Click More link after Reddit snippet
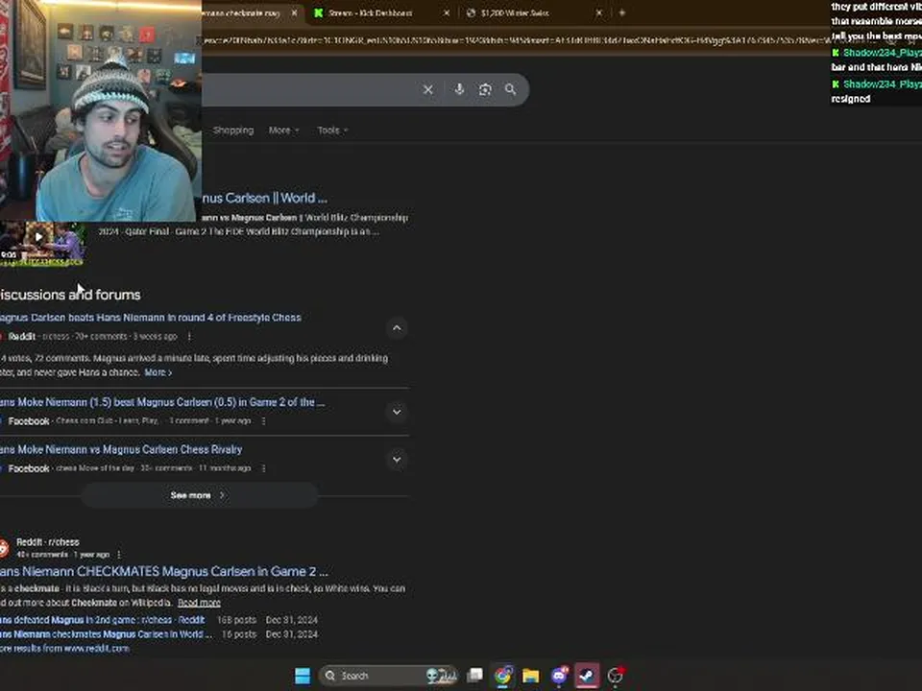The height and width of the screenshot is (691, 922). coord(158,372)
